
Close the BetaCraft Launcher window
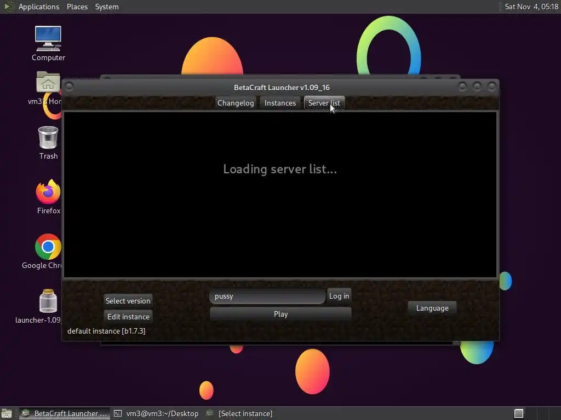(x=492, y=86)
